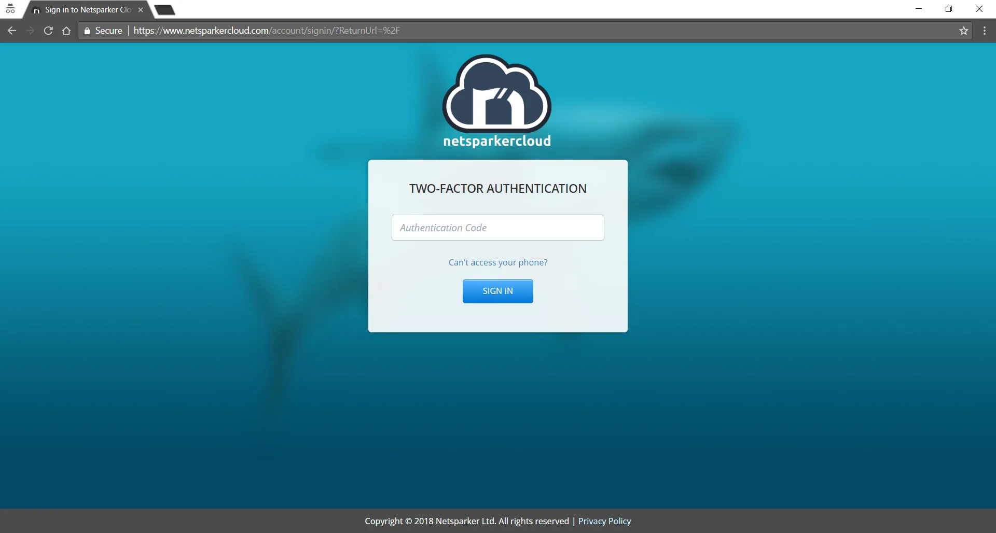996x533 pixels.
Task: Close the browser window
Action: point(979,9)
